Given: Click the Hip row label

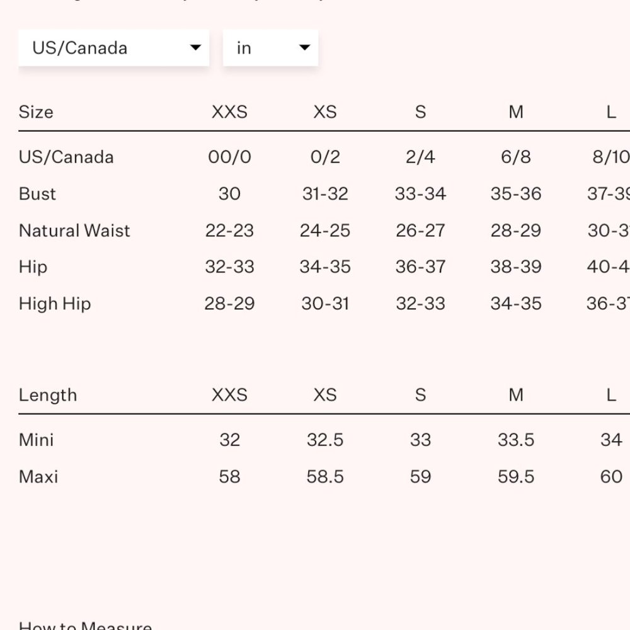Looking at the screenshot, I should point(33,268).
